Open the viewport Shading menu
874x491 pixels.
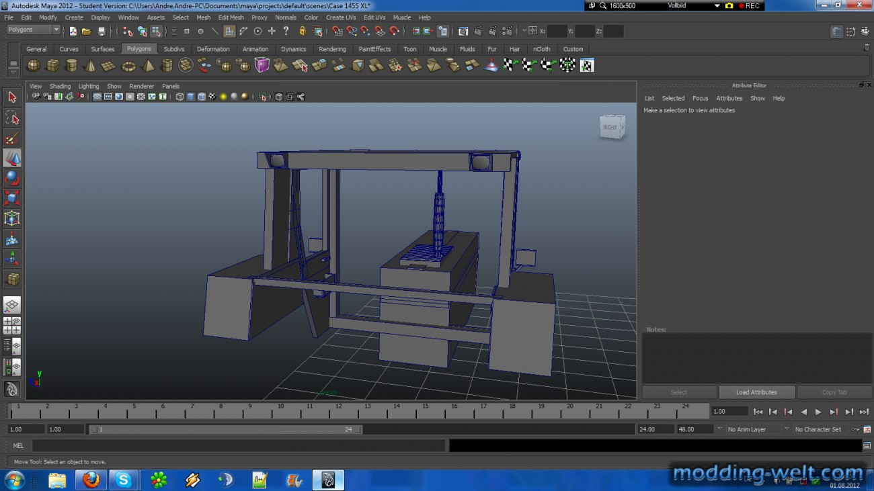60,86
